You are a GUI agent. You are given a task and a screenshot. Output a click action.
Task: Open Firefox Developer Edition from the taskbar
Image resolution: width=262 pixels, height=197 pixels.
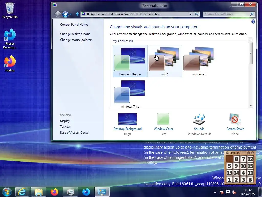point(86,192)
